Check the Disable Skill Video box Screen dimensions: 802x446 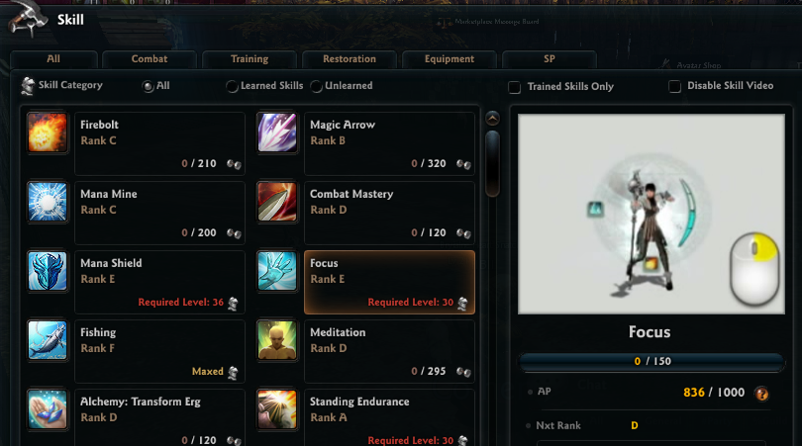coord(674,86)
